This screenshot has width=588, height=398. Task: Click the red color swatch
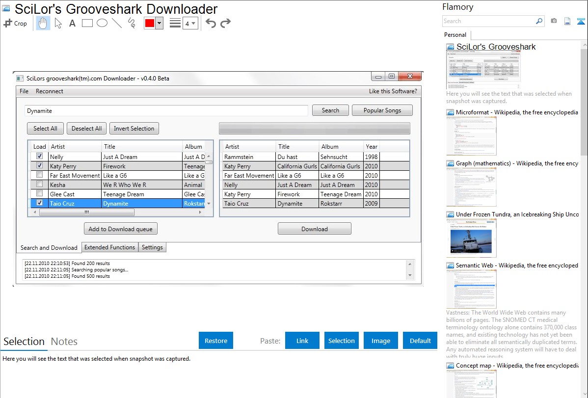(150, 23)
